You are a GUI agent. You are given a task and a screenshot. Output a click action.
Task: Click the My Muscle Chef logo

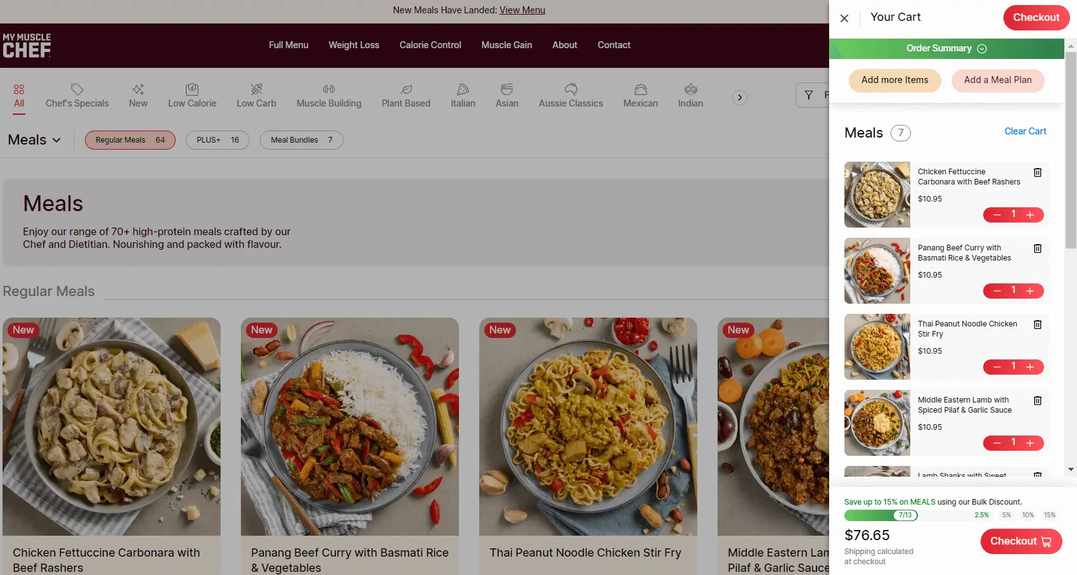[27, 46]
